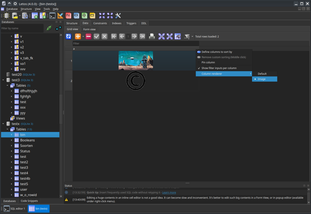Select the Image column renderer option
This screenshot has height=214, width=311.
tap(264, 79)
